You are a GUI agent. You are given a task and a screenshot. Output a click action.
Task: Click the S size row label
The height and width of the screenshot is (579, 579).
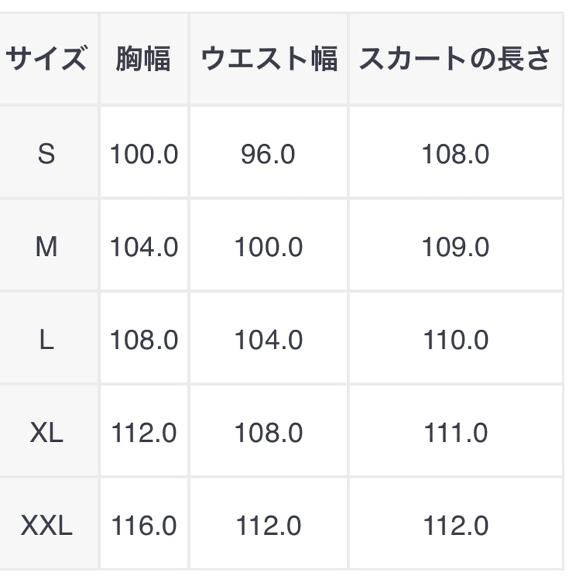pos(47,154)
